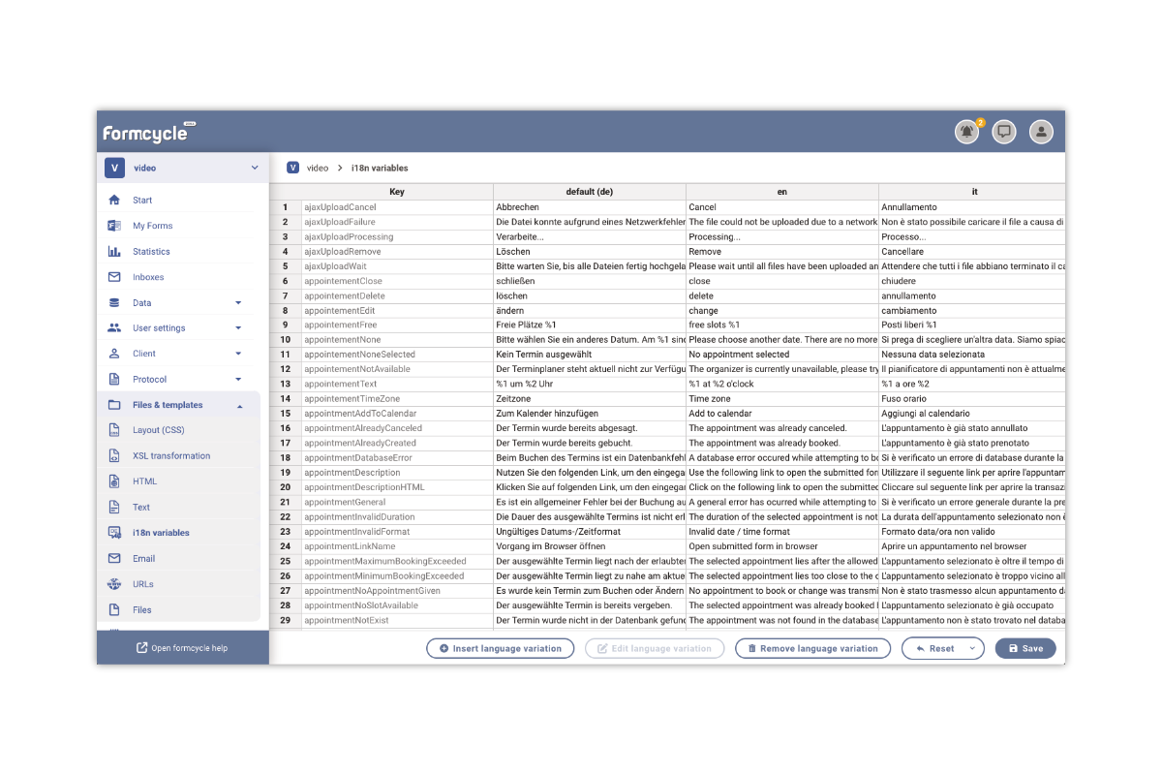This screenshot has width=1162, height=775.
Task: Click the Protocol document icon
Action: 114,380
